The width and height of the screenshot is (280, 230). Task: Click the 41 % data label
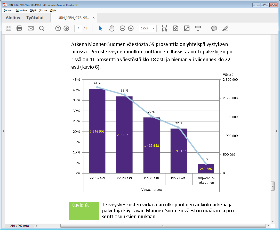[97, 83]
